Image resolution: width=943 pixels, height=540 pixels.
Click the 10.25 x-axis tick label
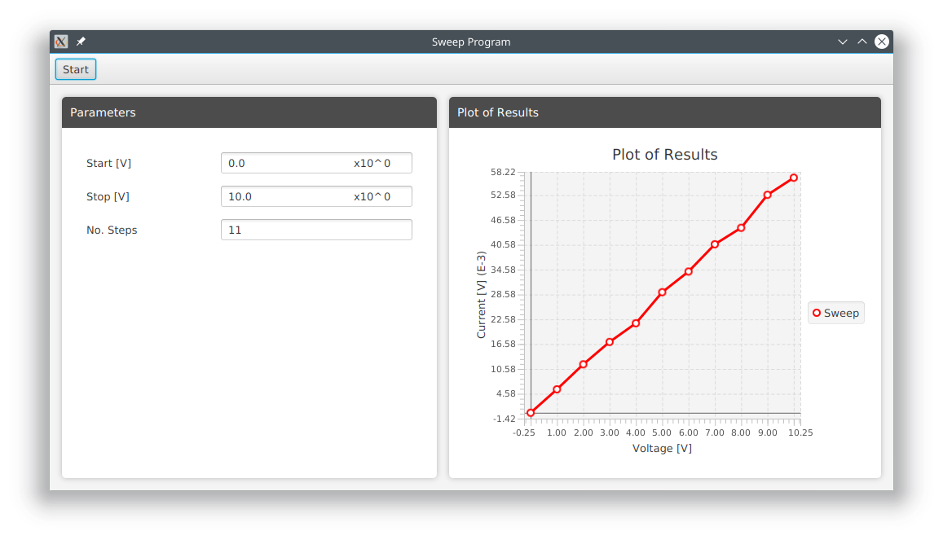800,432
